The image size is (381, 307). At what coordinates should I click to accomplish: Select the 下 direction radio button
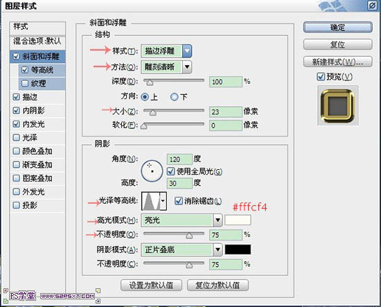click(174, 97)
